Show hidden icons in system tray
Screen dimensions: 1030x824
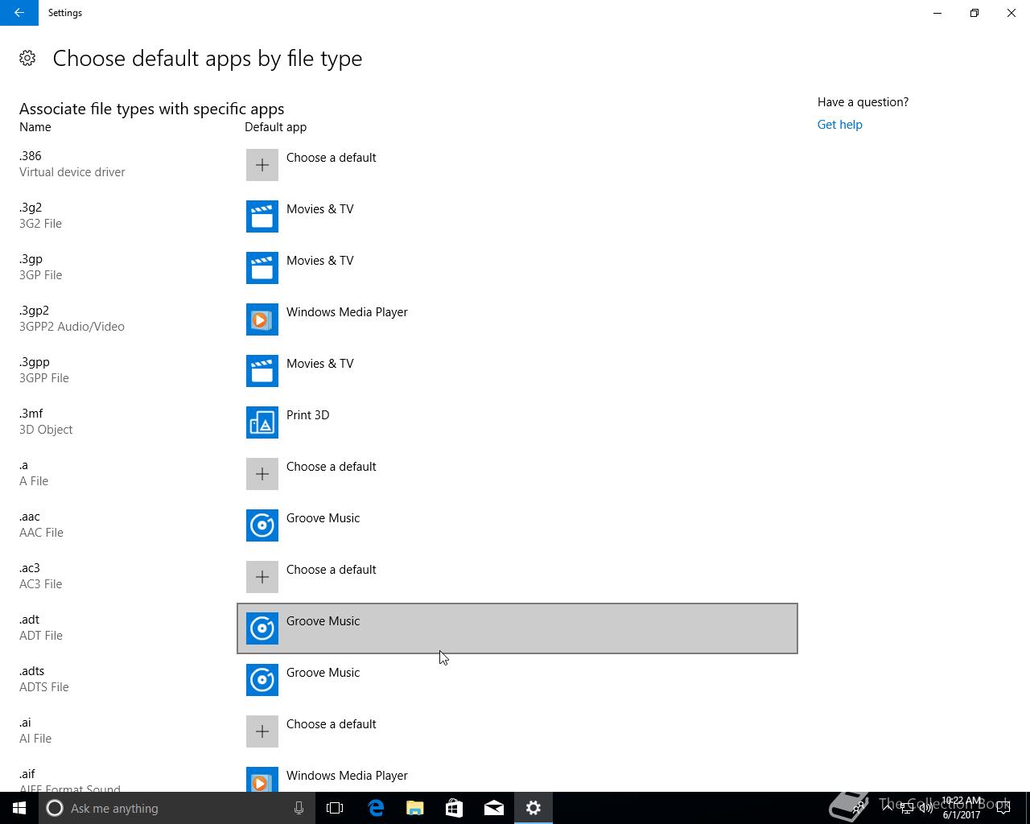[888, 808]
